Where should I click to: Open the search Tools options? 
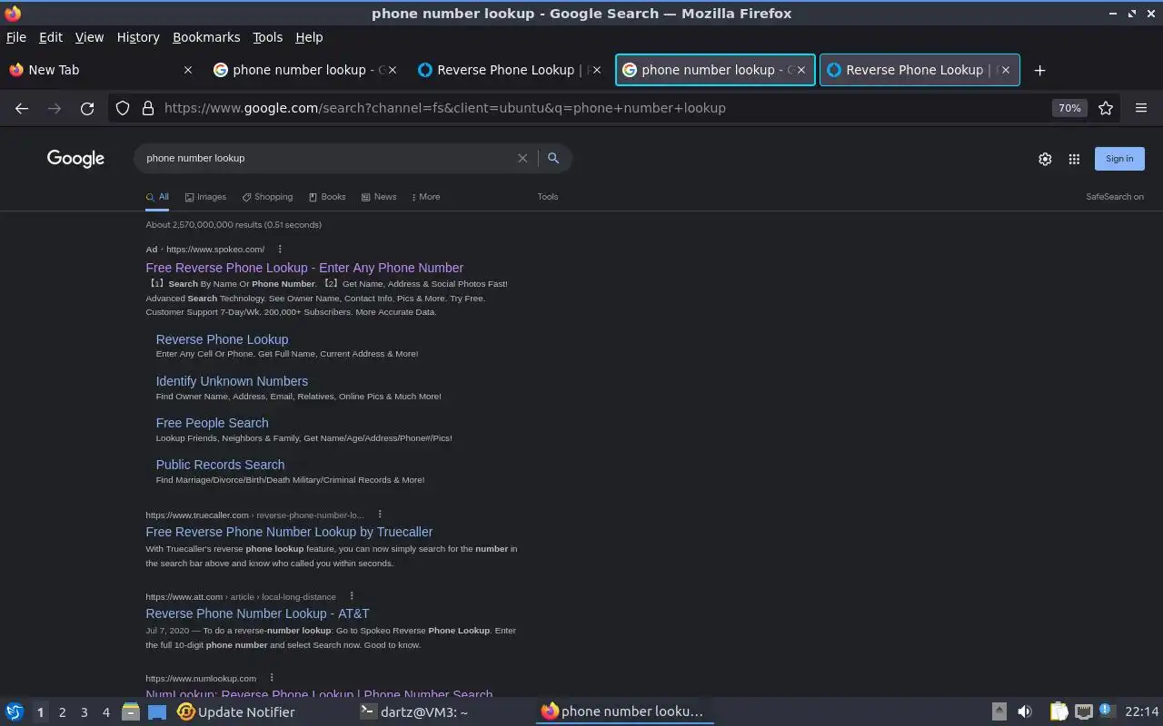point(548,197)
